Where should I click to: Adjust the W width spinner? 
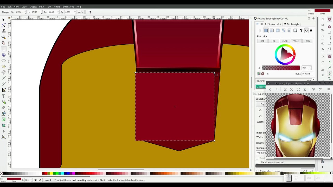25,12
